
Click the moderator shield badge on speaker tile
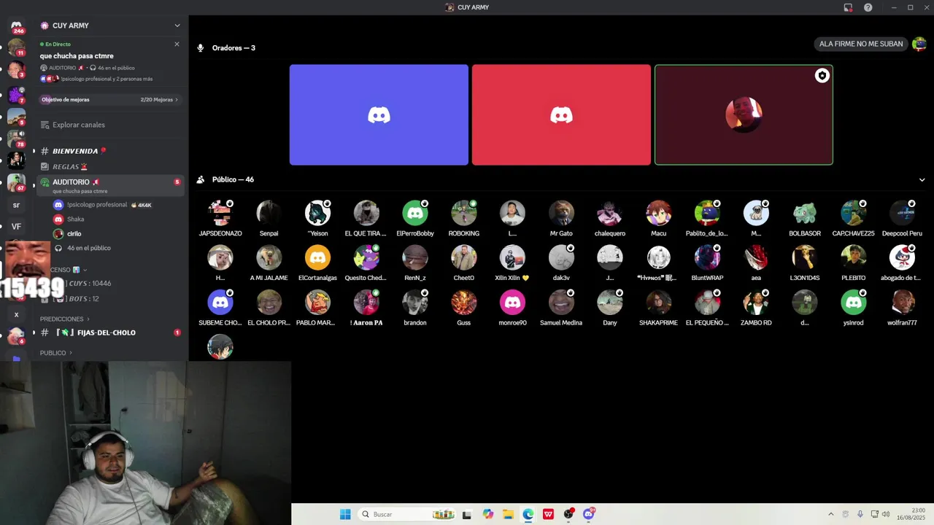click(822, 76)
